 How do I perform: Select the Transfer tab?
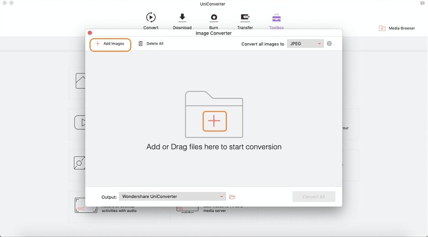[x=245, y=18]
